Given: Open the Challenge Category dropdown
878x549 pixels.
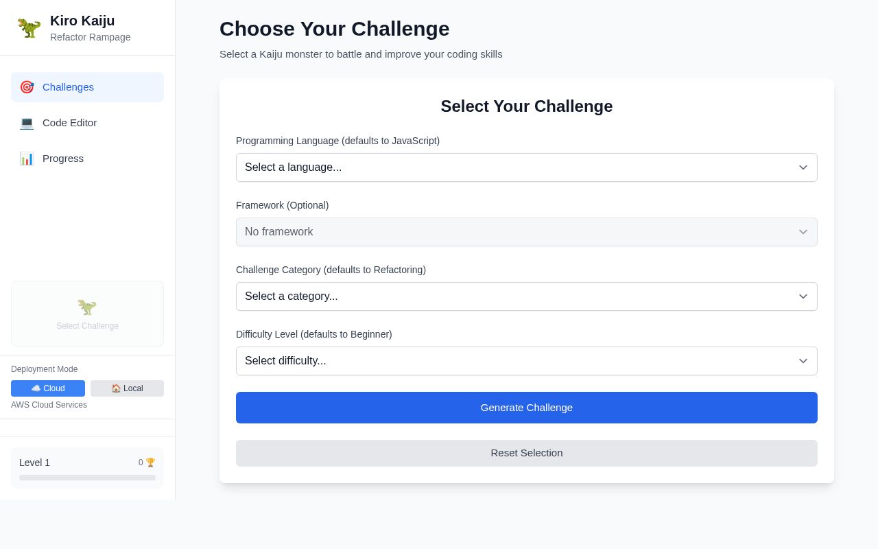Looking at the screenshot, I should [527, 296].
